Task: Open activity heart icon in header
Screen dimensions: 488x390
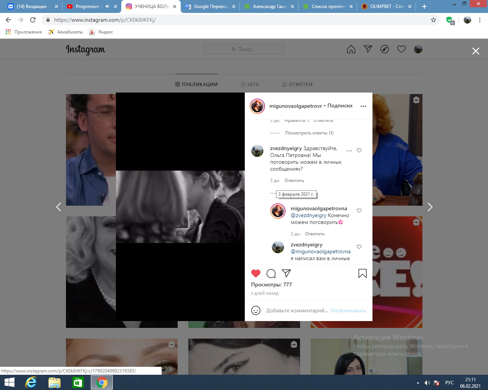Action: coord(401,49)
